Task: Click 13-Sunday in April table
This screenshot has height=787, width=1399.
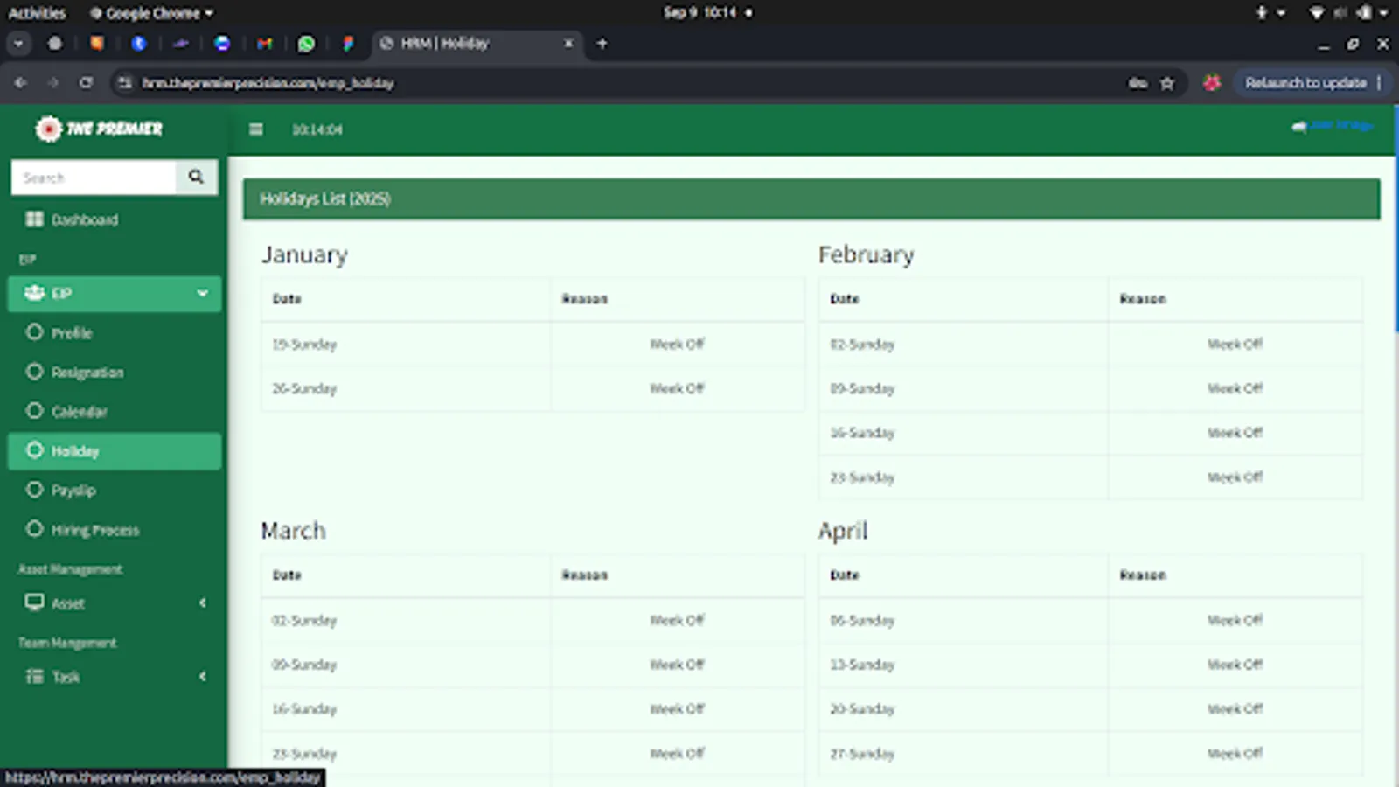Action: coord(862,665)
